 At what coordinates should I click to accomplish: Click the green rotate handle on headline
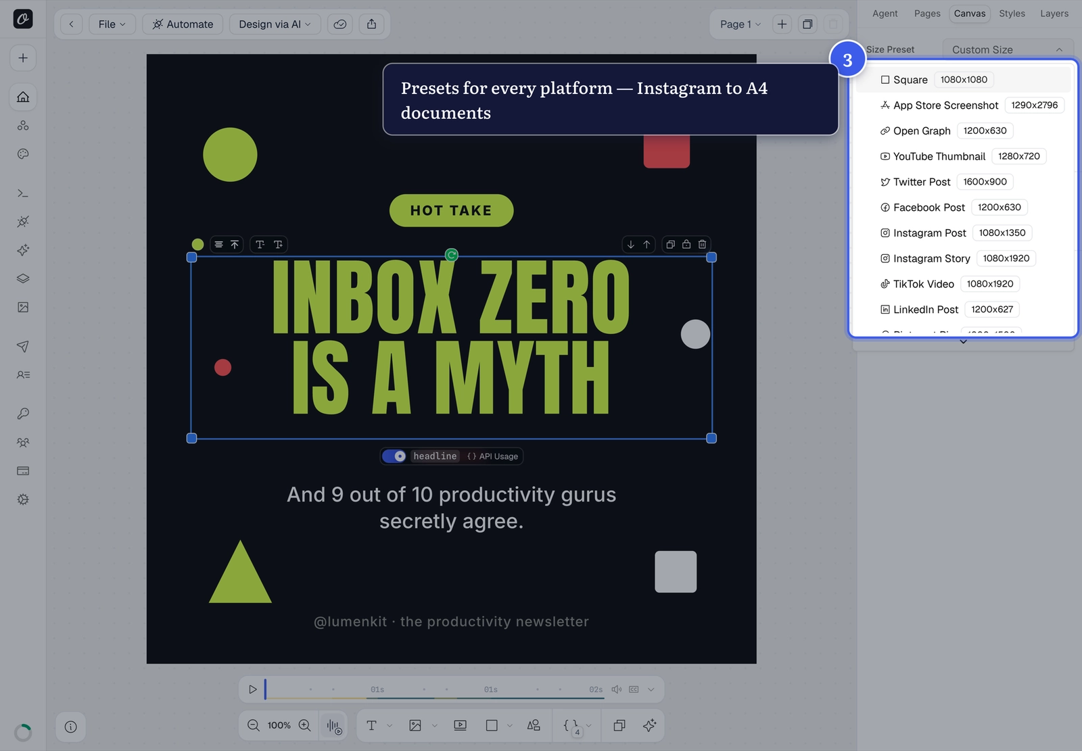(x=452, y=255)
